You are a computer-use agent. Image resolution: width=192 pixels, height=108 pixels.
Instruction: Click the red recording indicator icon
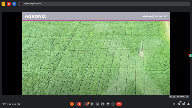click(9, 4)
